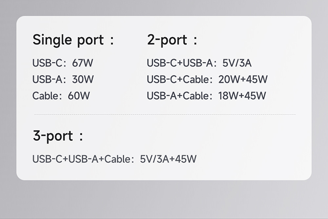Click the '2-port :' heading
This screenshot has width=328, height=219.
[x=172, y=40]
